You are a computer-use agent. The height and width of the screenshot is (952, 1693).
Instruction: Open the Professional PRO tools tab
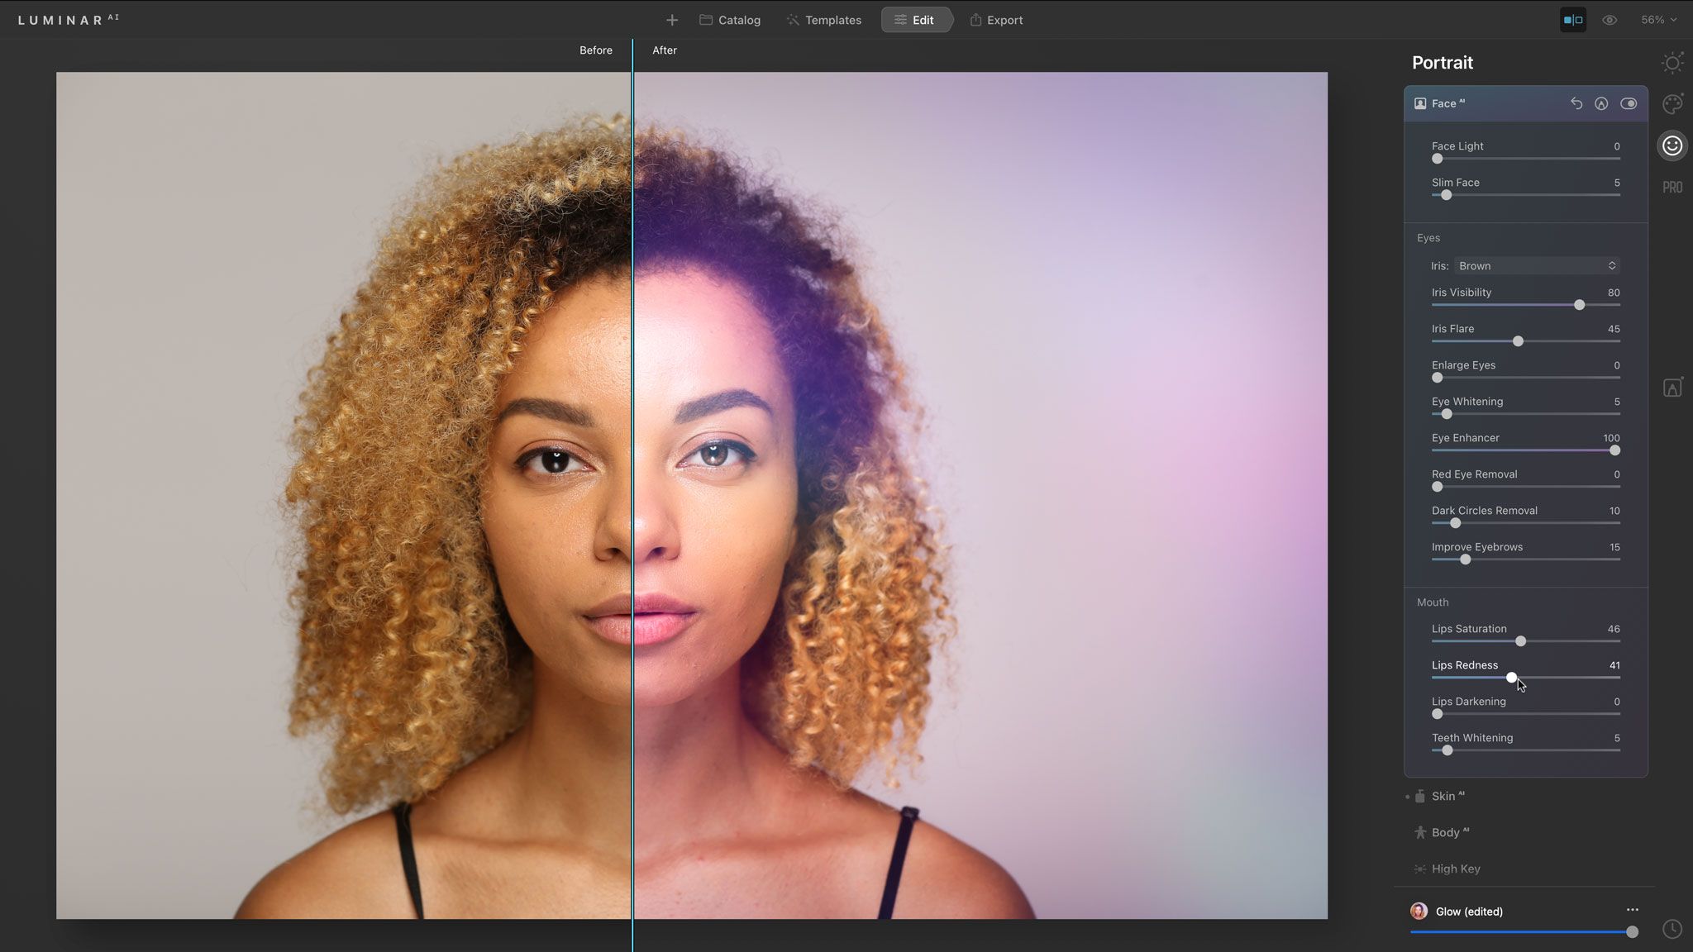point(1672,188)
